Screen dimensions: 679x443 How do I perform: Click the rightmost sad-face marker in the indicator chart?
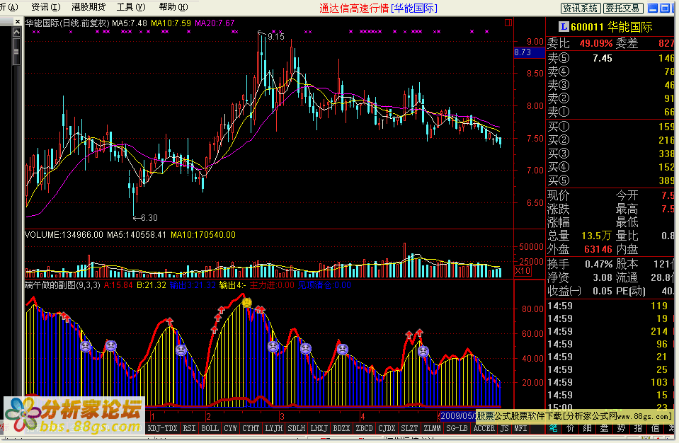coord(423,351)
